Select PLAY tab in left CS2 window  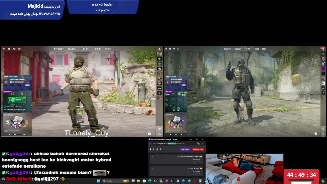click(x=86, y=49)
